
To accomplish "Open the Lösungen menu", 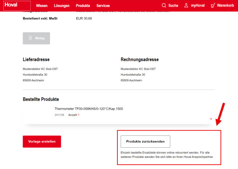I will [62, 6].
